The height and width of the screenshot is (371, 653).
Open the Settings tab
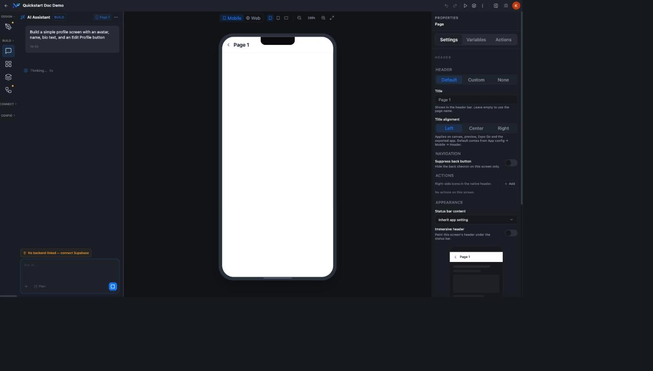click(448, 39)
